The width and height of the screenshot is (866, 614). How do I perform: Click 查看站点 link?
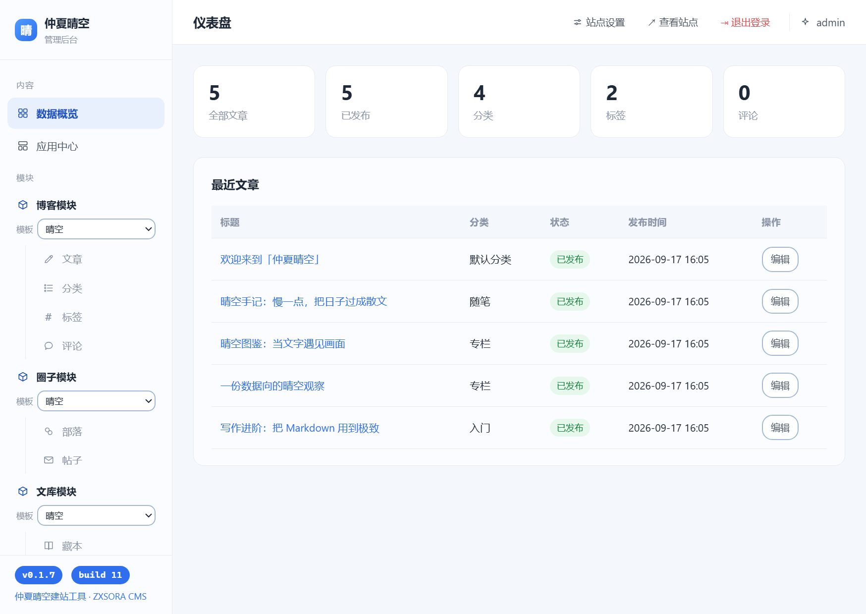point(673,22)
